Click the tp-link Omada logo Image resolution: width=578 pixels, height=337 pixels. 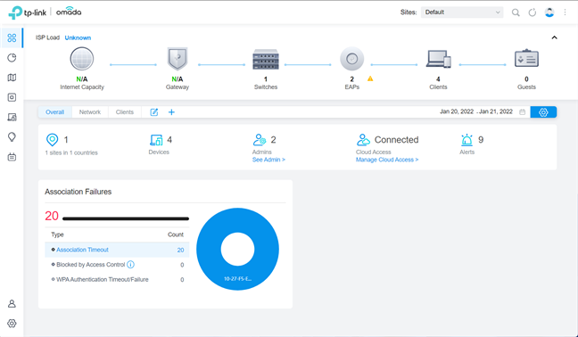(45, 12)
